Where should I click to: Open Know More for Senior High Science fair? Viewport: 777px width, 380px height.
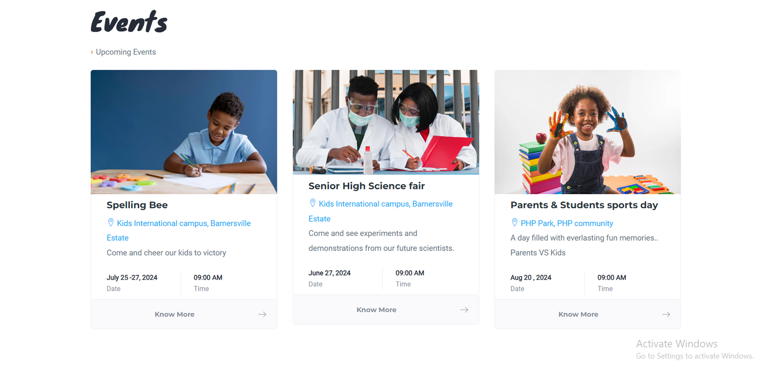coord(376,310)
